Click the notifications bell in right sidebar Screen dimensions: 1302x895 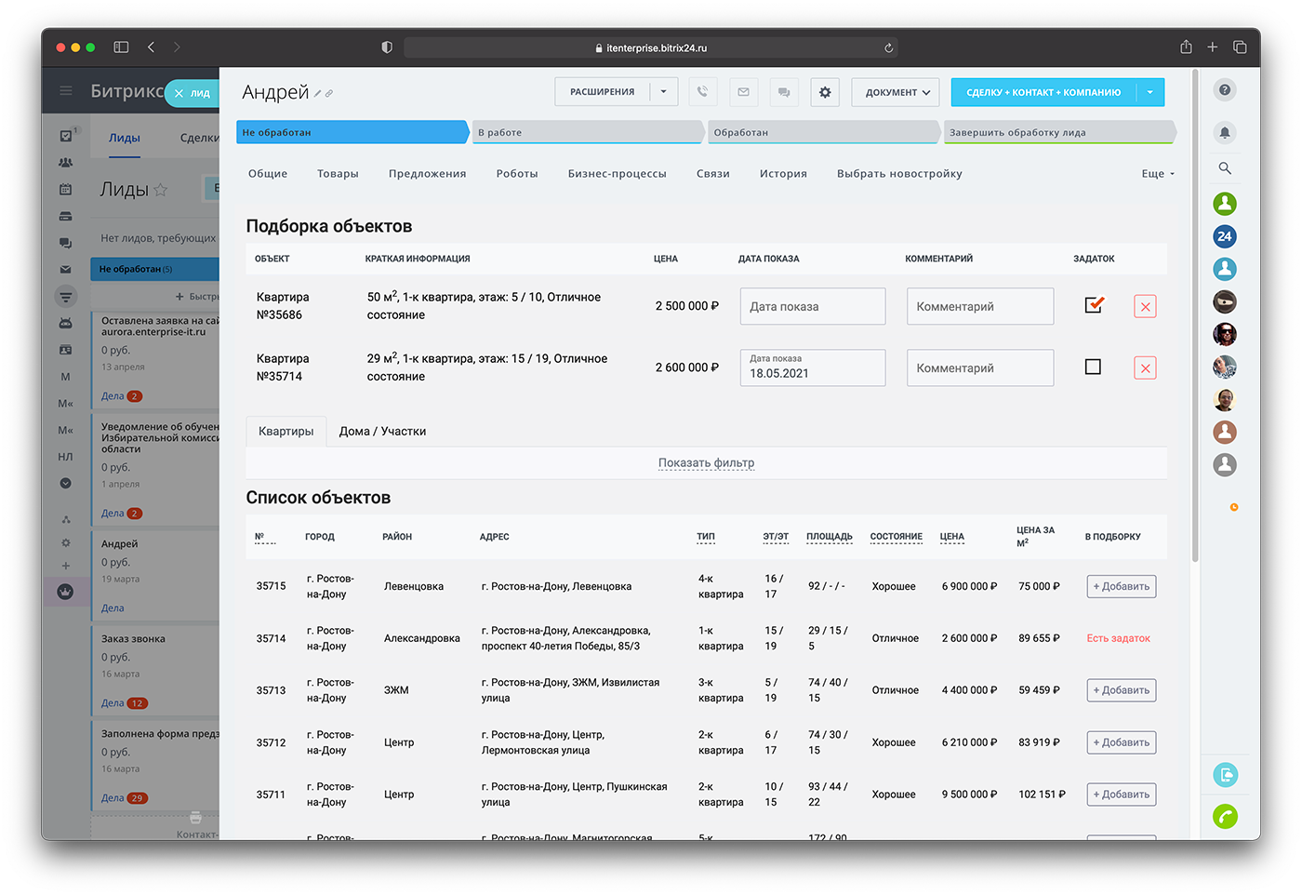[1225, 133]
